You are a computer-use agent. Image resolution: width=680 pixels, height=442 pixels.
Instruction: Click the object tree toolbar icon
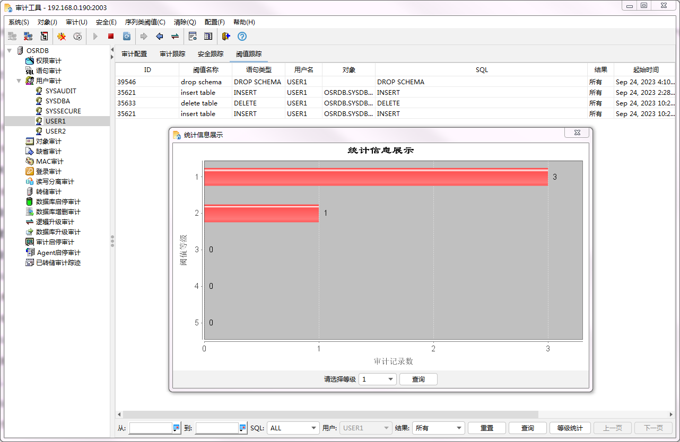[44, 37]
